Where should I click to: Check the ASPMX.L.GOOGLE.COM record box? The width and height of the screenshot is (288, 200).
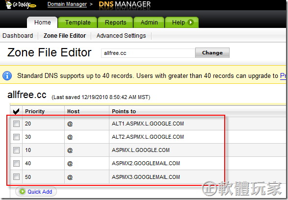tap(16, 150)
